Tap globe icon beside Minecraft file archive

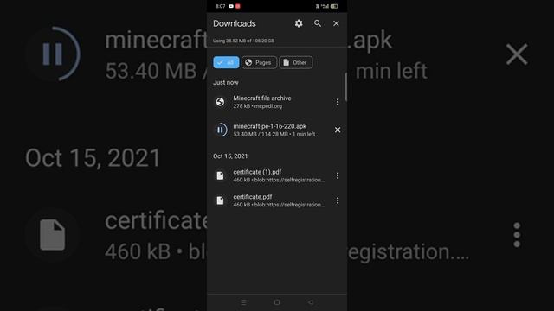click(x=220, y=102)
